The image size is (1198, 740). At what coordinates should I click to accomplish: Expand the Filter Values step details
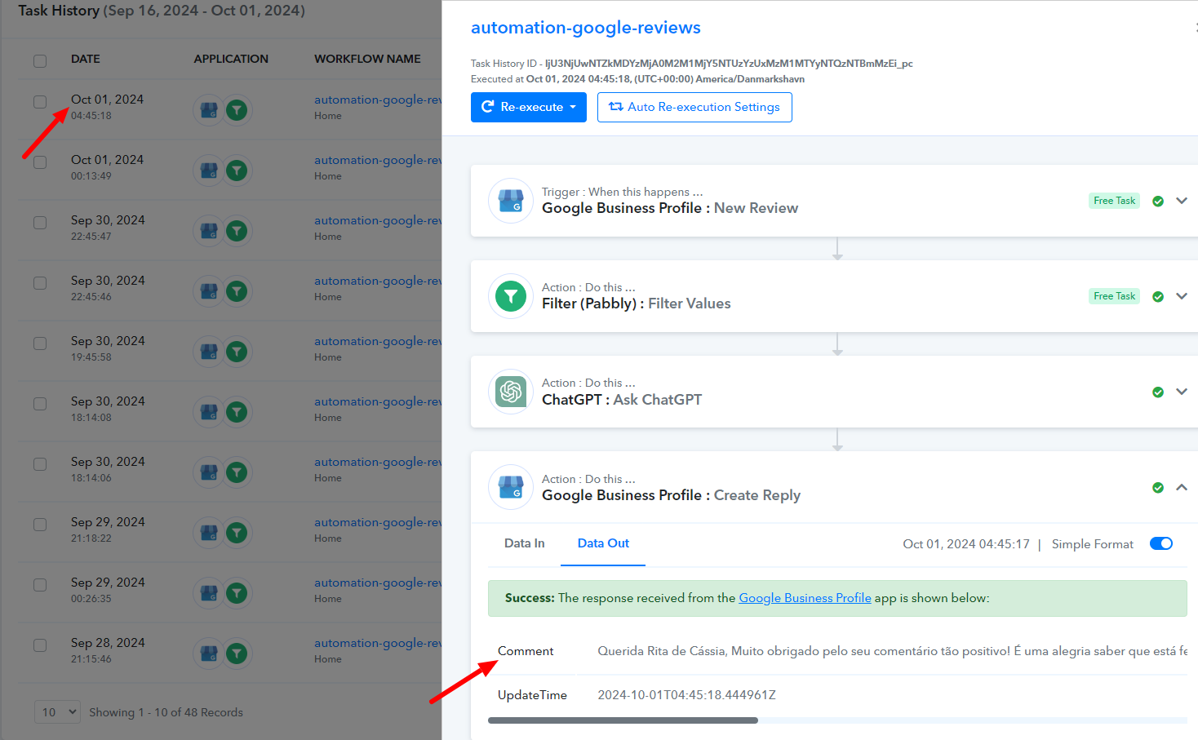[1181, 296]
